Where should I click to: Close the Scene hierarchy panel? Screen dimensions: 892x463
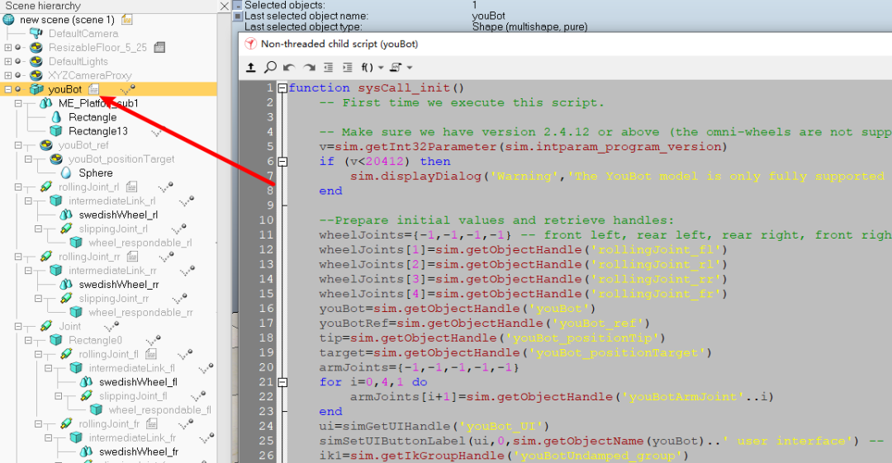pos(225,6)
